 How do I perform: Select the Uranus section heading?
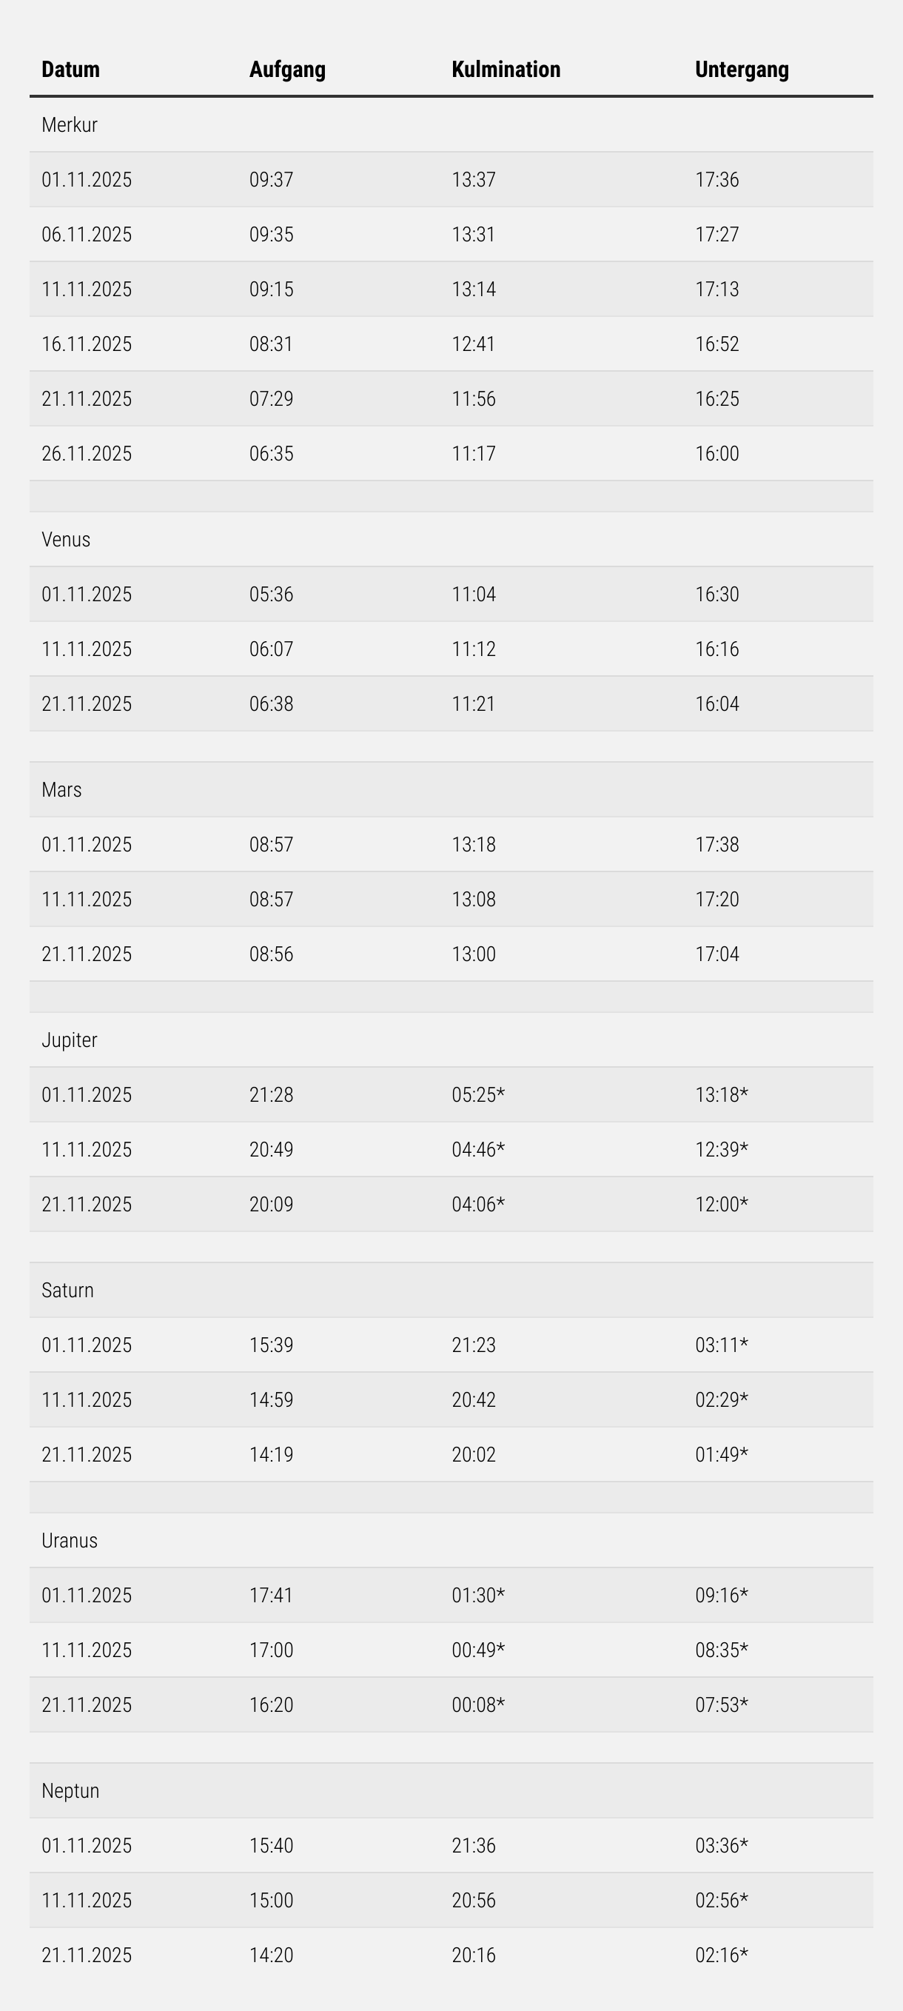[x=70, y=1540]
